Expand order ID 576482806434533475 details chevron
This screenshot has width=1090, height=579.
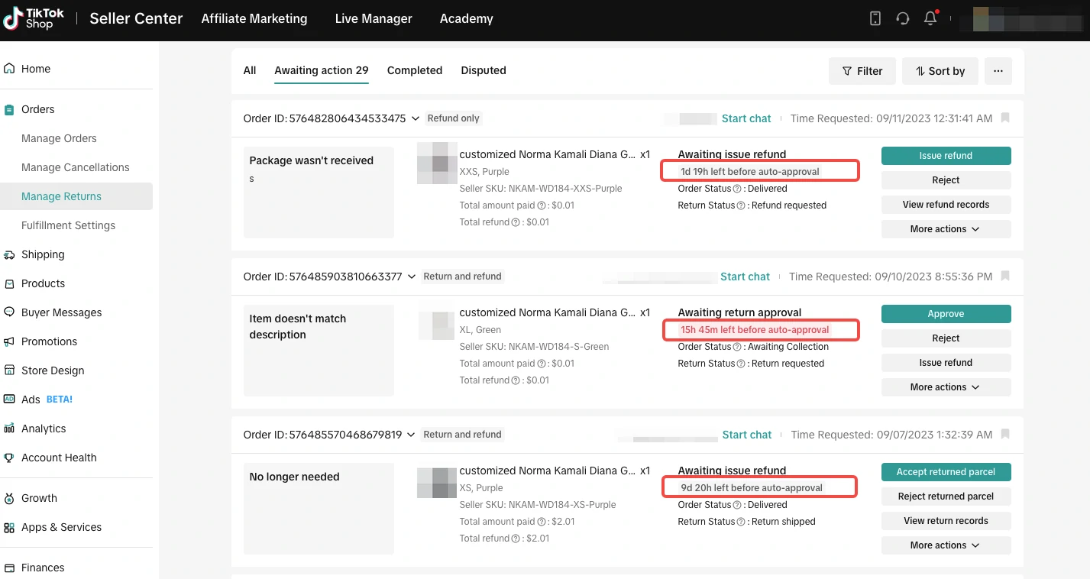click(x=416, y=118)
